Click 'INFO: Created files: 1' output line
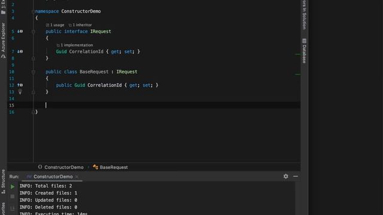Viewport: 383px width, 215px height. pyautogui.click(x=48, y=193)
